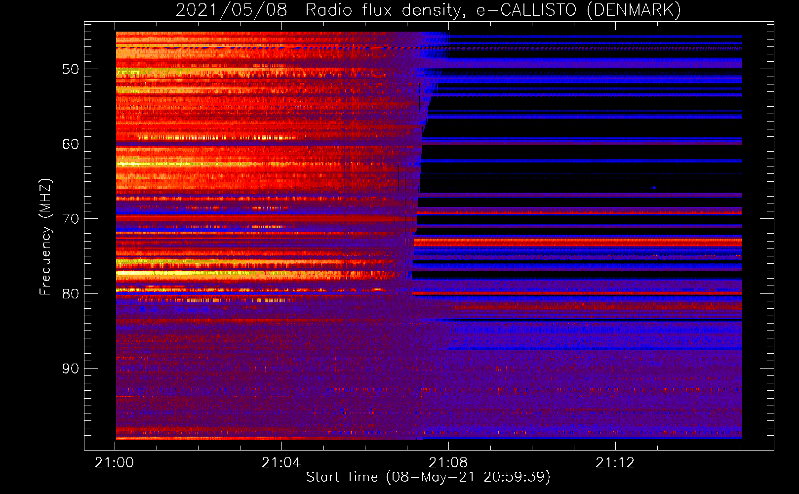This screenshot has width=799, height=494.
Task: Click the 21:04 time tick label
Action: [x=281, y=463]
